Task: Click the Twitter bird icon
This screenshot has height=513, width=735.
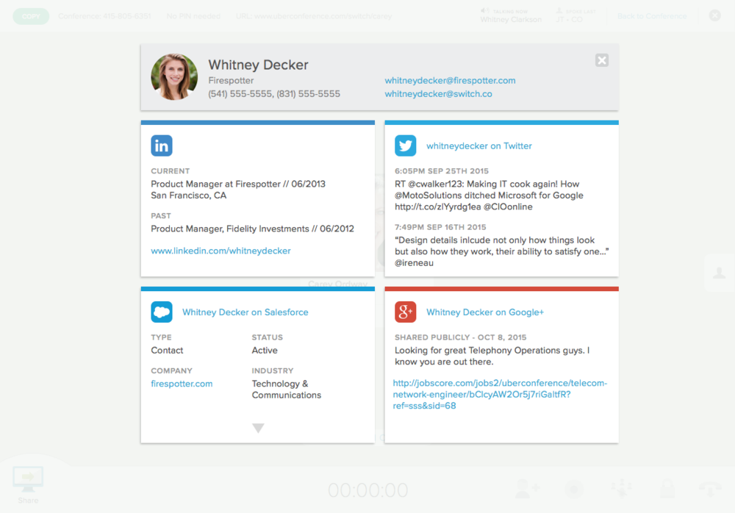Action: [x=405, y=146]
